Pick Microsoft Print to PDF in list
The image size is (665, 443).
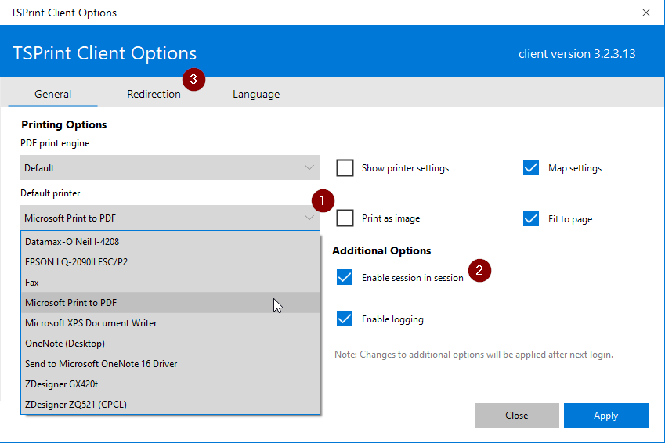coord(170,303)
